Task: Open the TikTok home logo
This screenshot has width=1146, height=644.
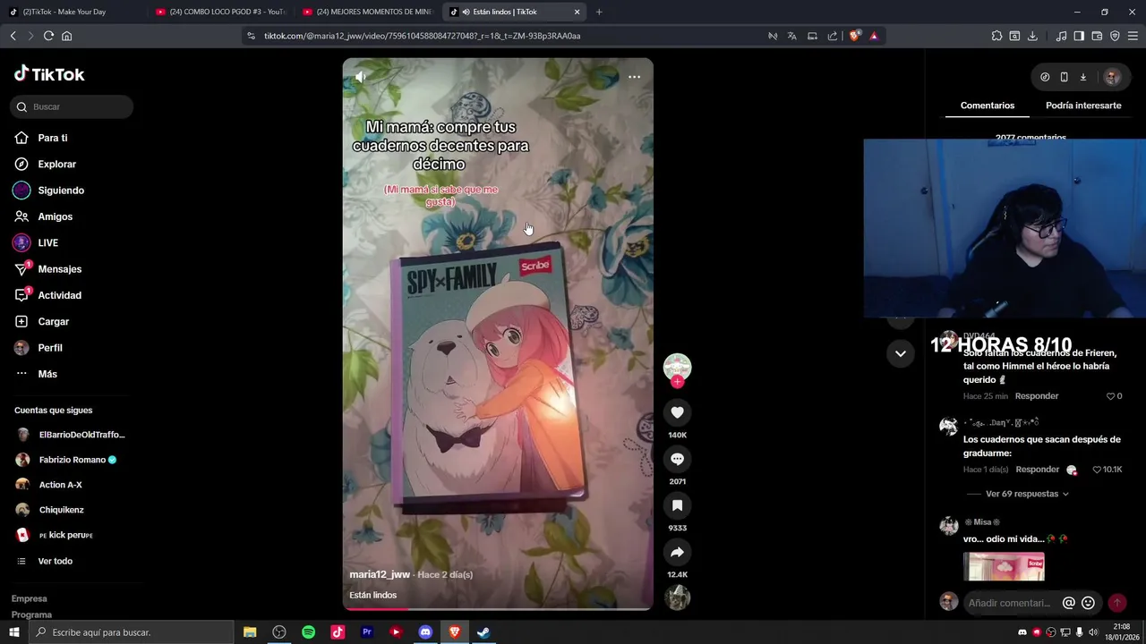Action: 49,74
